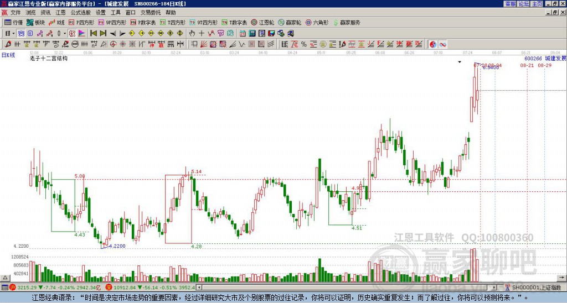Open the T四方形 tool
Viewport: 567px width, 303px height.
click(x=173, y=22)
